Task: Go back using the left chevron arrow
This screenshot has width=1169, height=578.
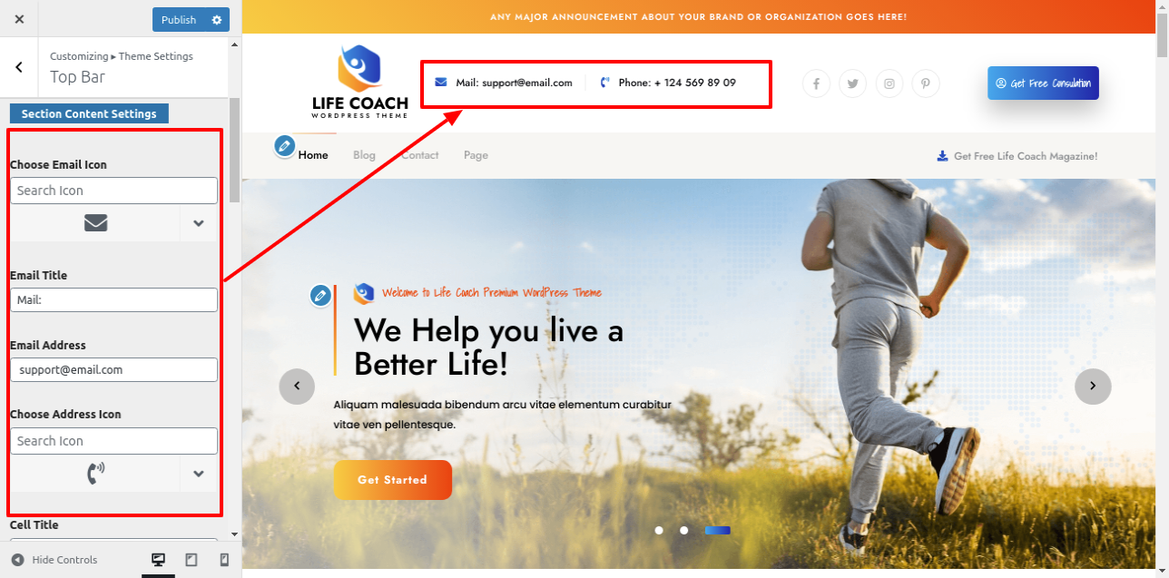Action: click(19, 67)
